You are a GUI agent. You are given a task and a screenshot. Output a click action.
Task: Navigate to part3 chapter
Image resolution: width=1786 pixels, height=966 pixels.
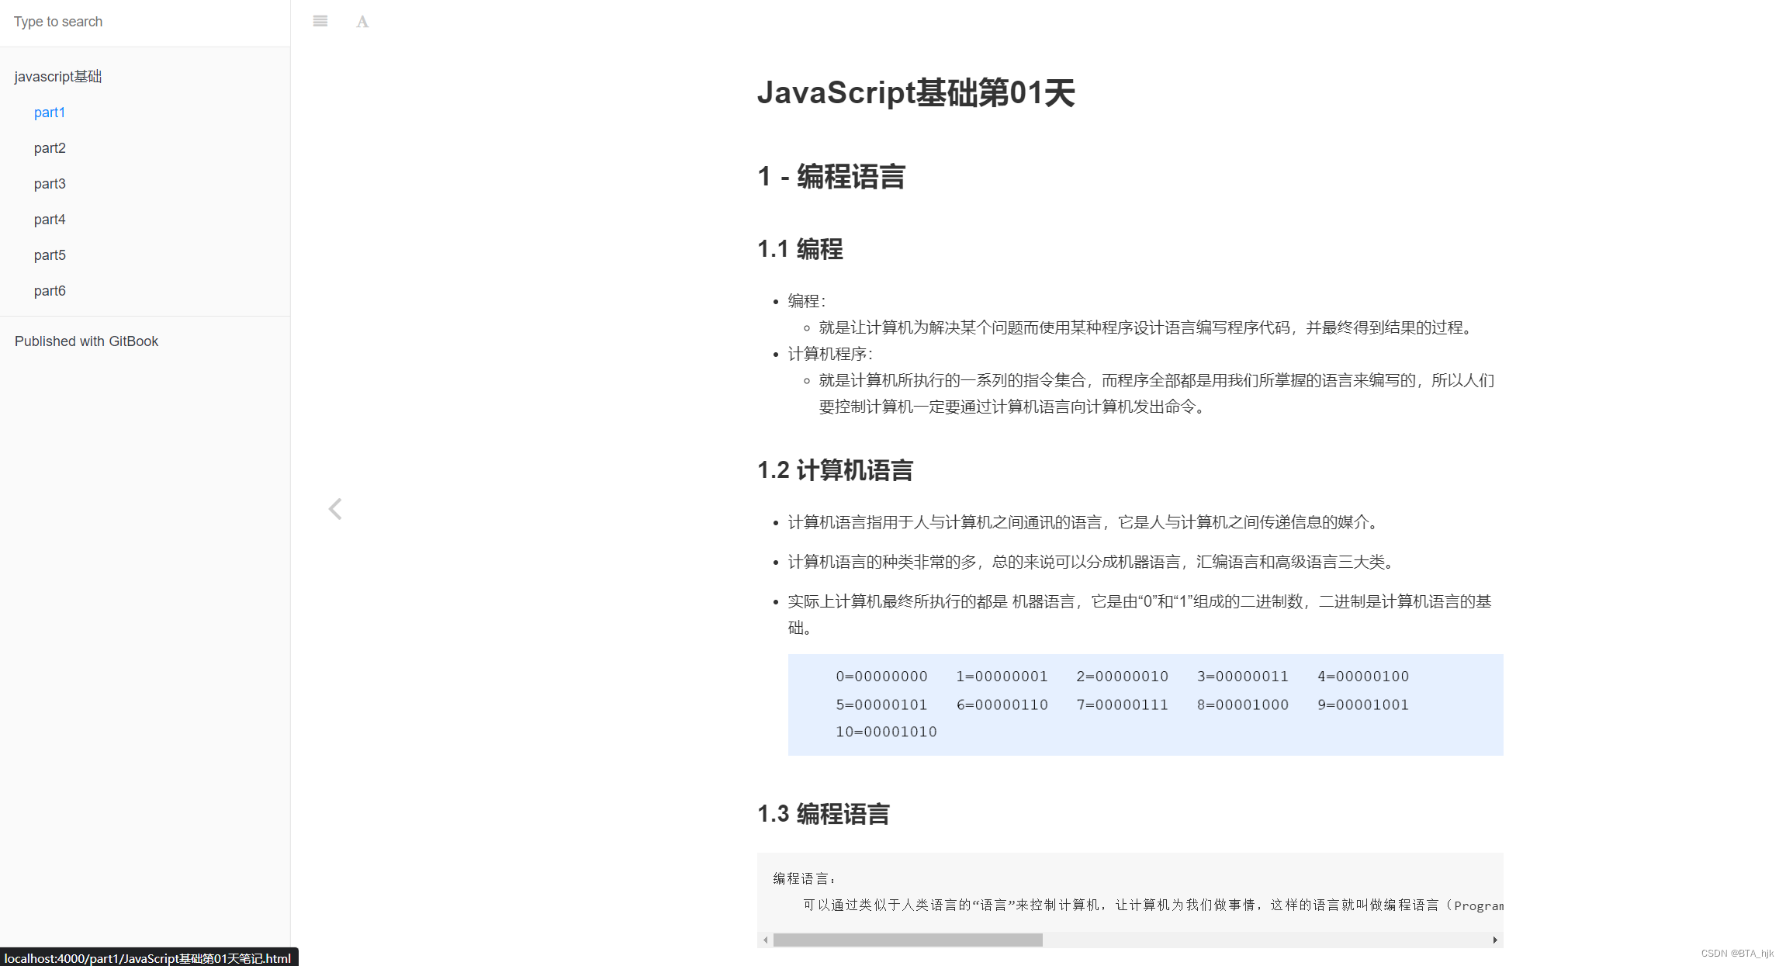click(x=50, y=184)
